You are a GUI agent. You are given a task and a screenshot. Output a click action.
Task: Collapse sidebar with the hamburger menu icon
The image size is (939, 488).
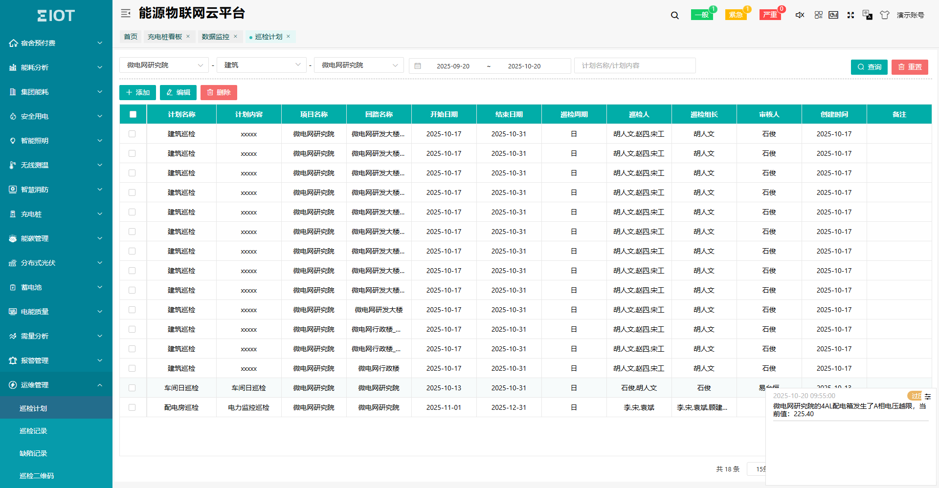point(126,14)
